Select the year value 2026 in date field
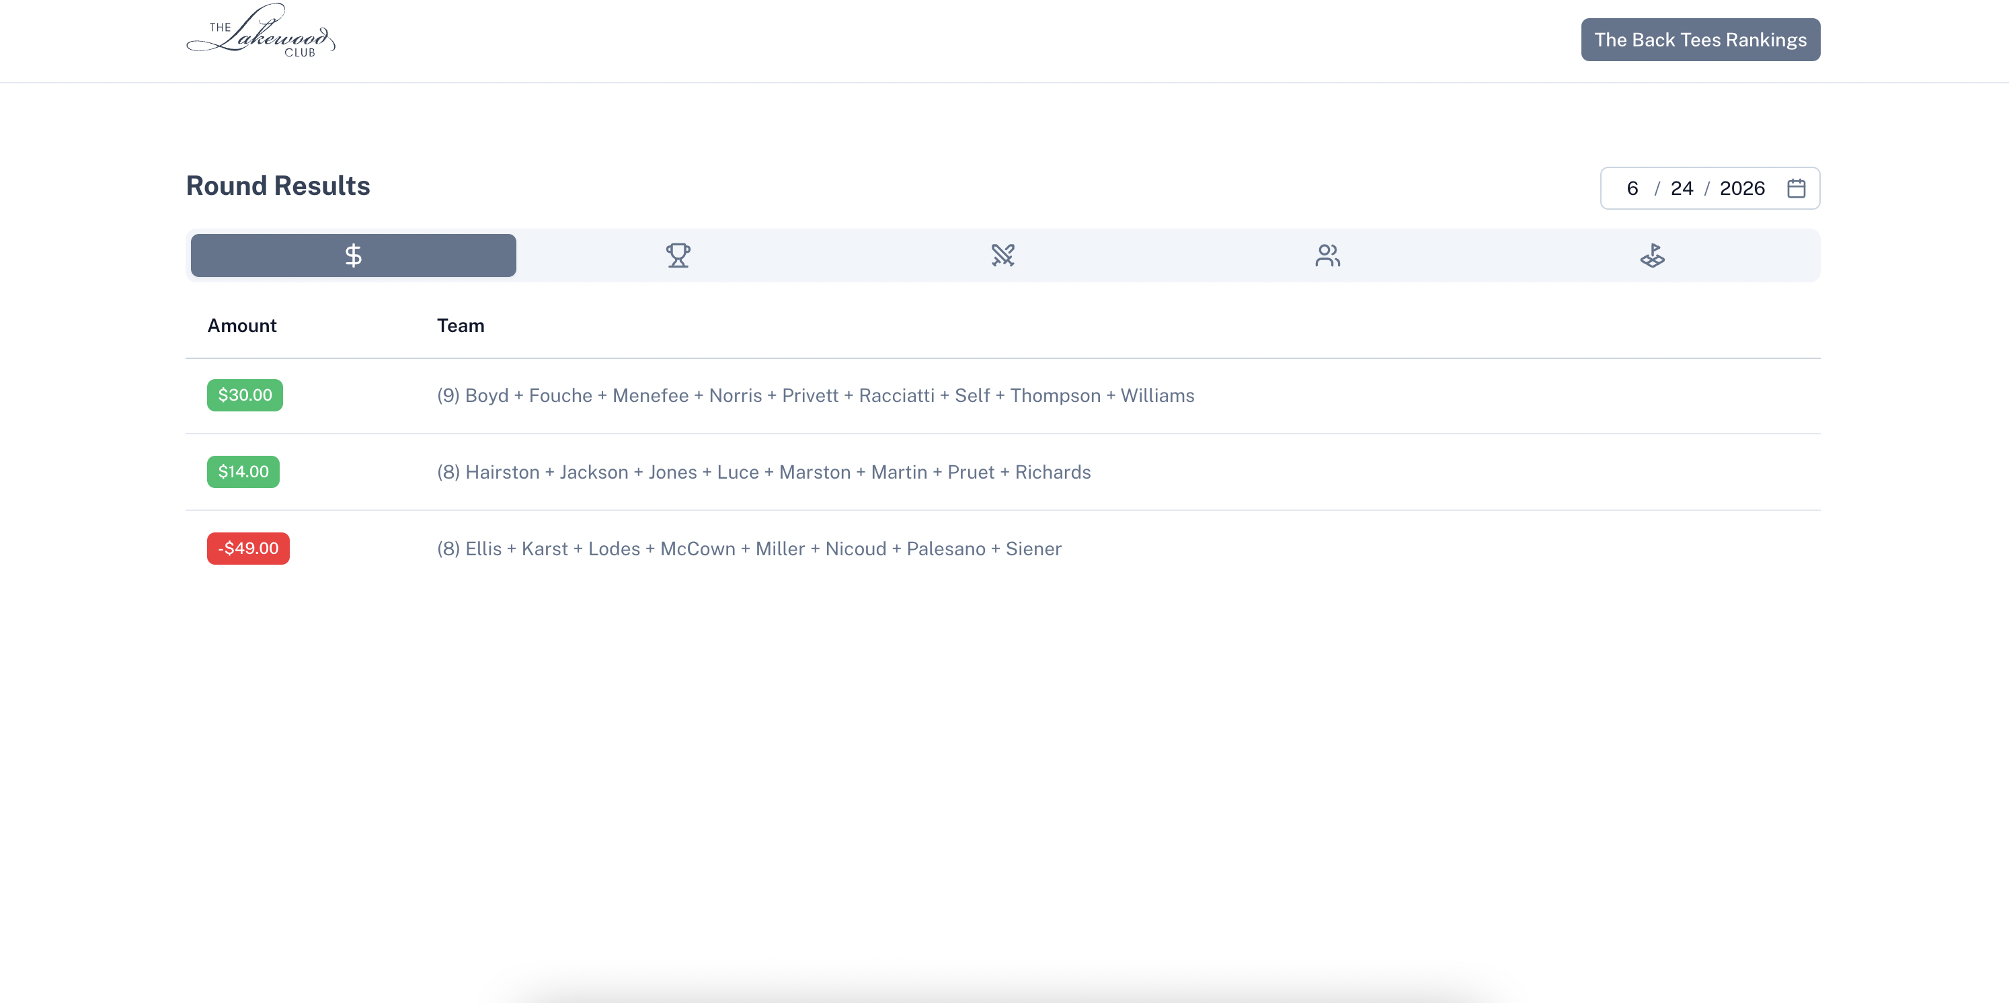Viewport: 2009px width, 1003px height. (x=1741, y=188)
